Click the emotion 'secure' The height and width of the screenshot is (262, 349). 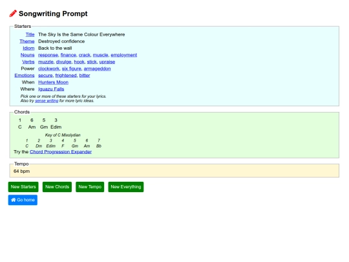(45, 75)
